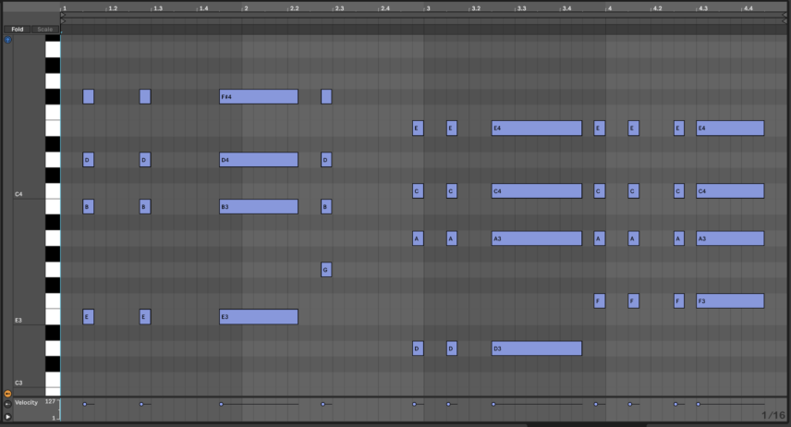
Task: Click the C3 piano key
Action: pos(53,380)
